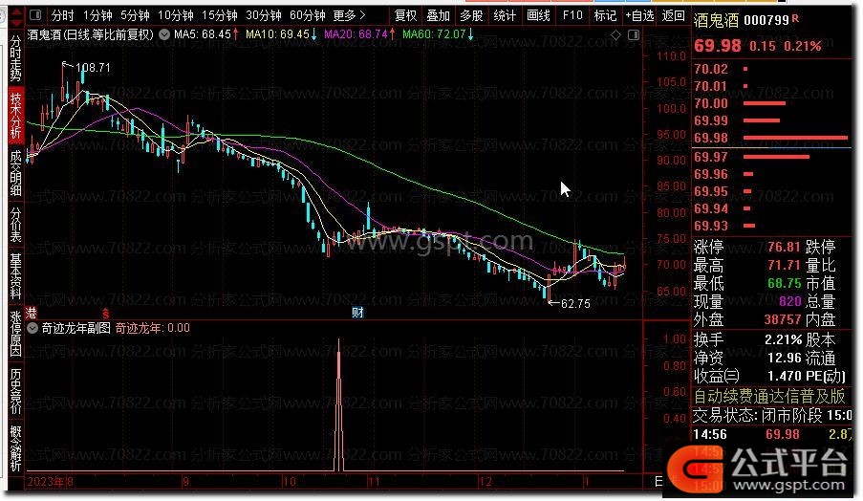
Task: Open the 分价表 sidebar tab
Action: point(16,225)
